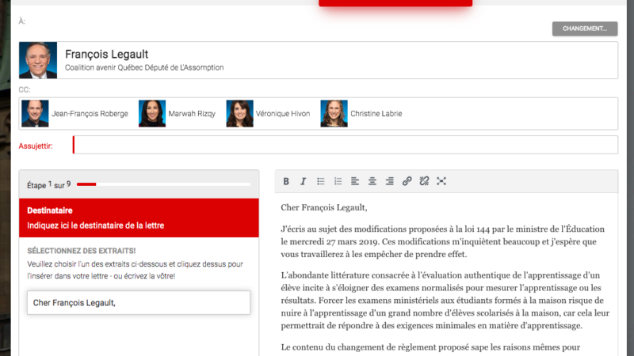Image resolution: width=634 pixels, height=356 pixels.
Task: Center align the letter text
Action: [x=372, y=181]
